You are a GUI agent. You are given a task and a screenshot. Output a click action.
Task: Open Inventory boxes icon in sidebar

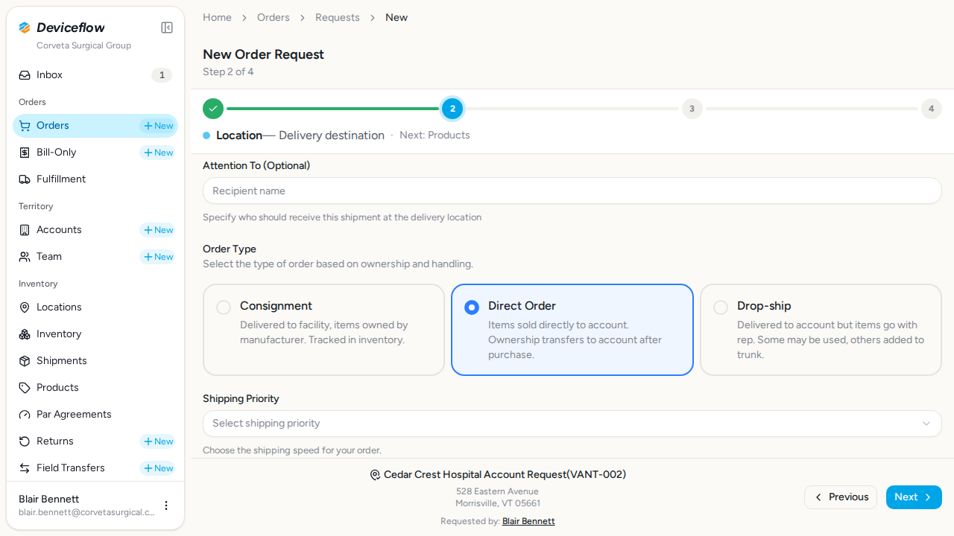pyautogui.click(x=25, y=334)
